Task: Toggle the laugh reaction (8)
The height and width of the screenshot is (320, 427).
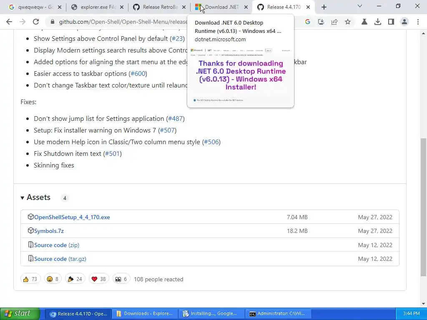Action: [x=53, y=279]
